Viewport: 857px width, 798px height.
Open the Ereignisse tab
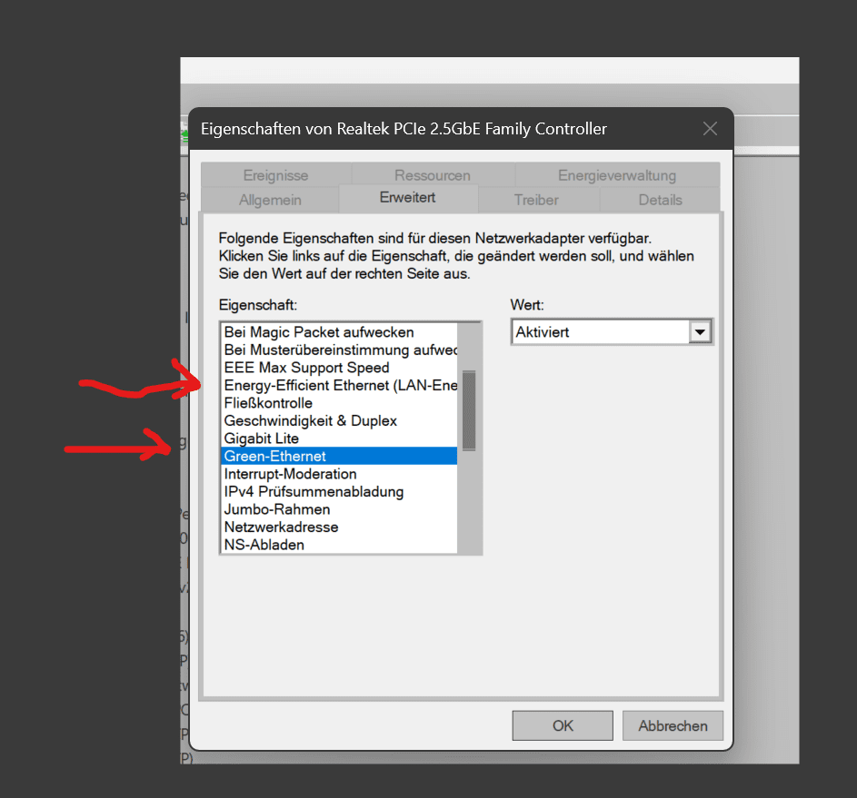pyautogui.click(x=276, y=175)
